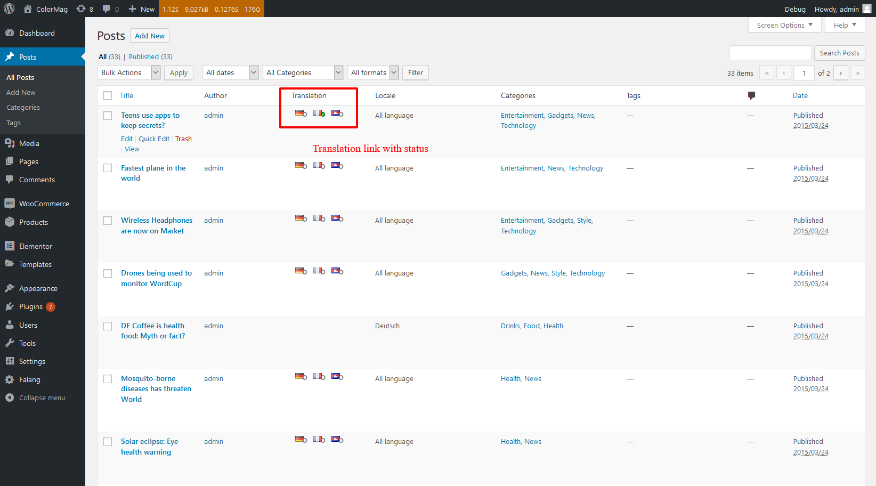Open Khmer translation for Mosquito-borne diseases post
Screen dimensions: 876x486
pos(337,376)
